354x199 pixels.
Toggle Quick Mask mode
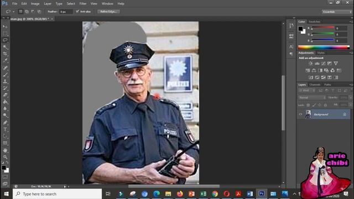[x=5, y=177]
